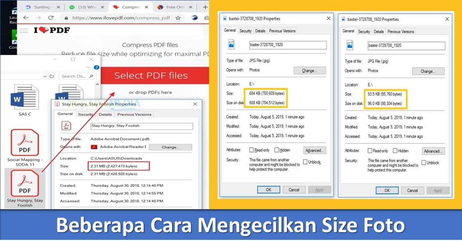The height and width of the screenshot is (241, 462).
Task: Check Unblock in left JPG properties dialog
Action: (305, 162)
